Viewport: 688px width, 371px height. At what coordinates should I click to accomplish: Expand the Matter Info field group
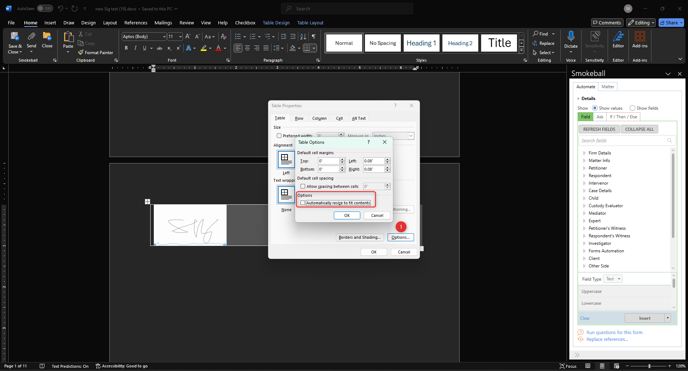coord(584,161)
